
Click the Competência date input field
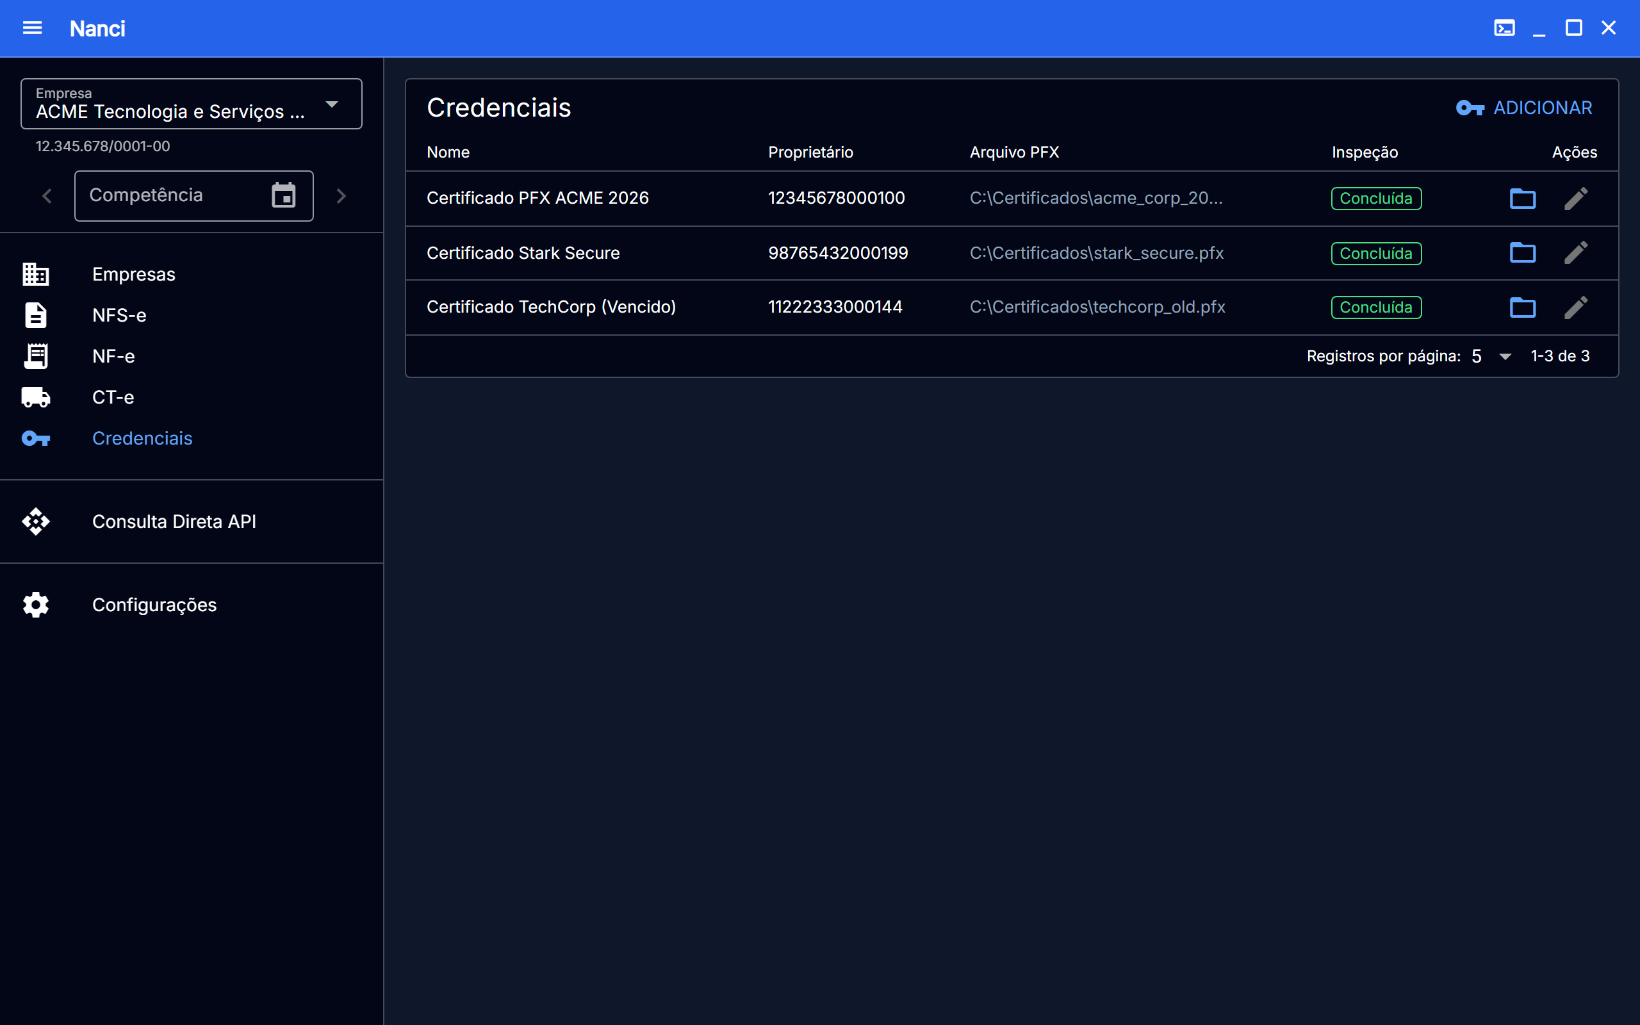click(x=194, y=196)
